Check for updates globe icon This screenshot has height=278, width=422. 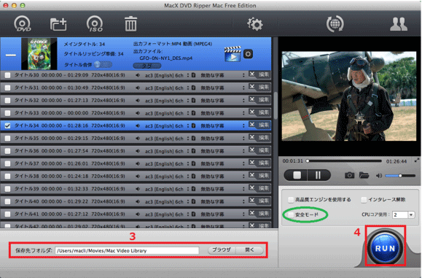click(335, 24)
